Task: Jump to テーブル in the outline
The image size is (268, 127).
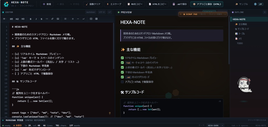Action: click(240, 34)
